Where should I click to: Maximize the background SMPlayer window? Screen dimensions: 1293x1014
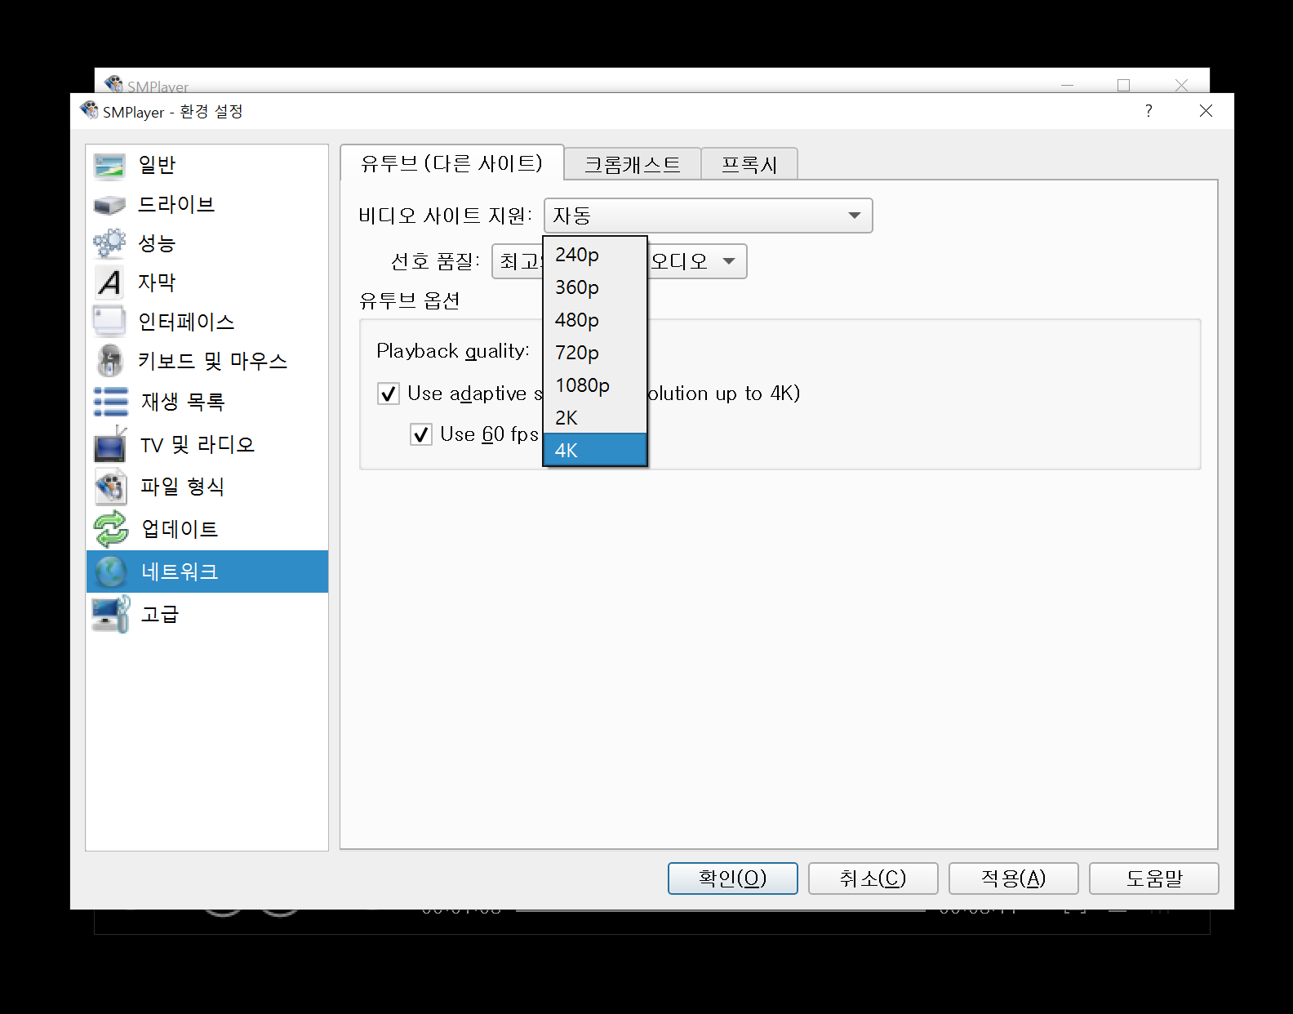[1124, 85]
